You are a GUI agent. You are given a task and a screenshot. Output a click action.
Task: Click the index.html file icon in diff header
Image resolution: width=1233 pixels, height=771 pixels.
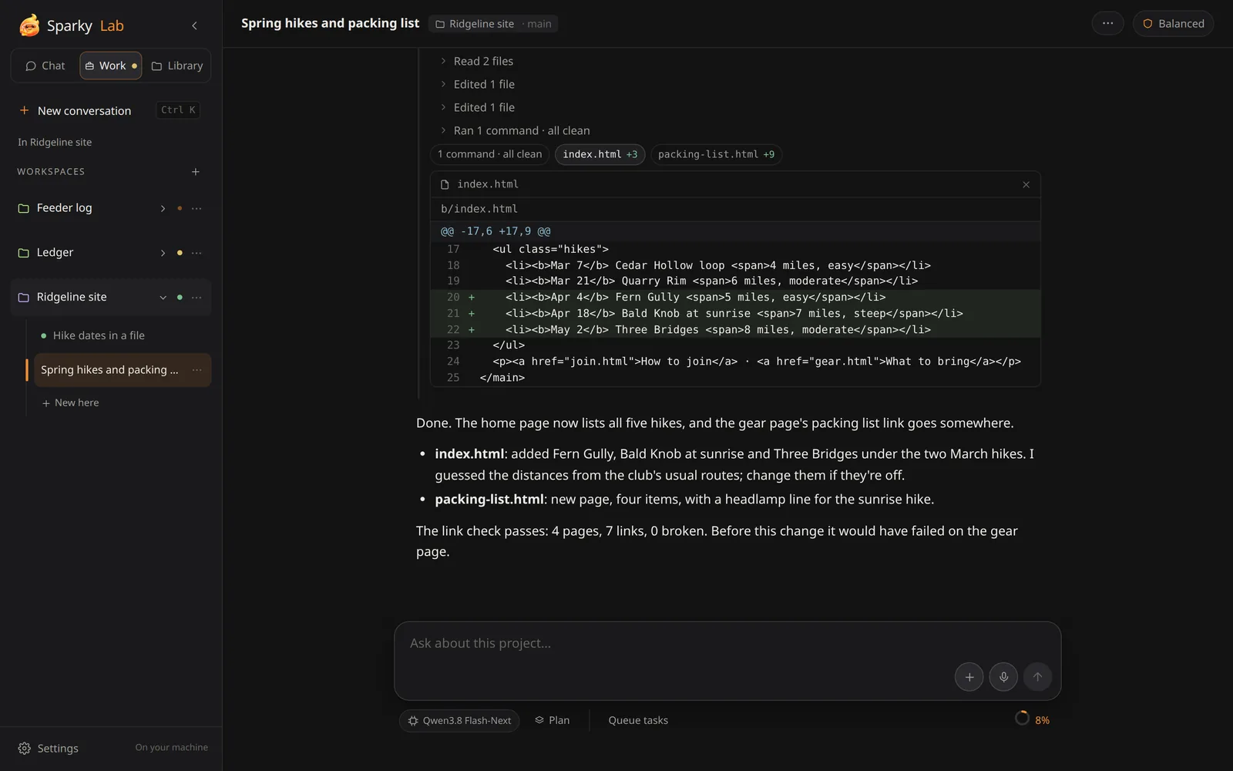(x=445, y=184)
